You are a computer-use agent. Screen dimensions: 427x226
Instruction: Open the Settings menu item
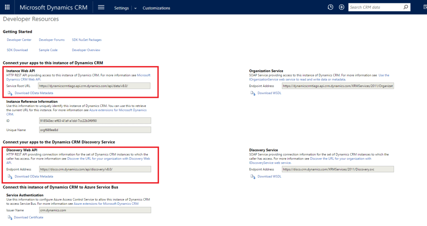coord(121,8)
